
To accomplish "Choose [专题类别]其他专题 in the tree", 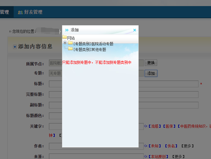I will 90,49.
